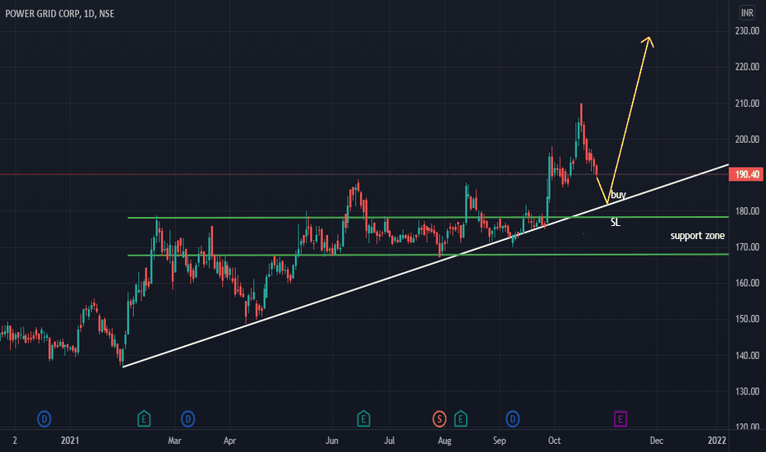
Task: Click the 160.00 price axis label
Action: (x=747, y=283)
